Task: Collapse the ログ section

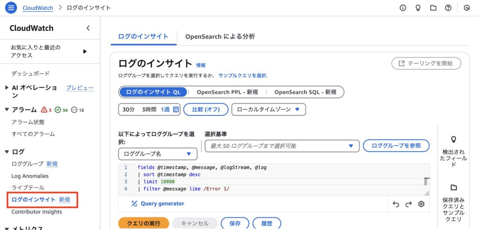Action: click(x=7, y=152)
